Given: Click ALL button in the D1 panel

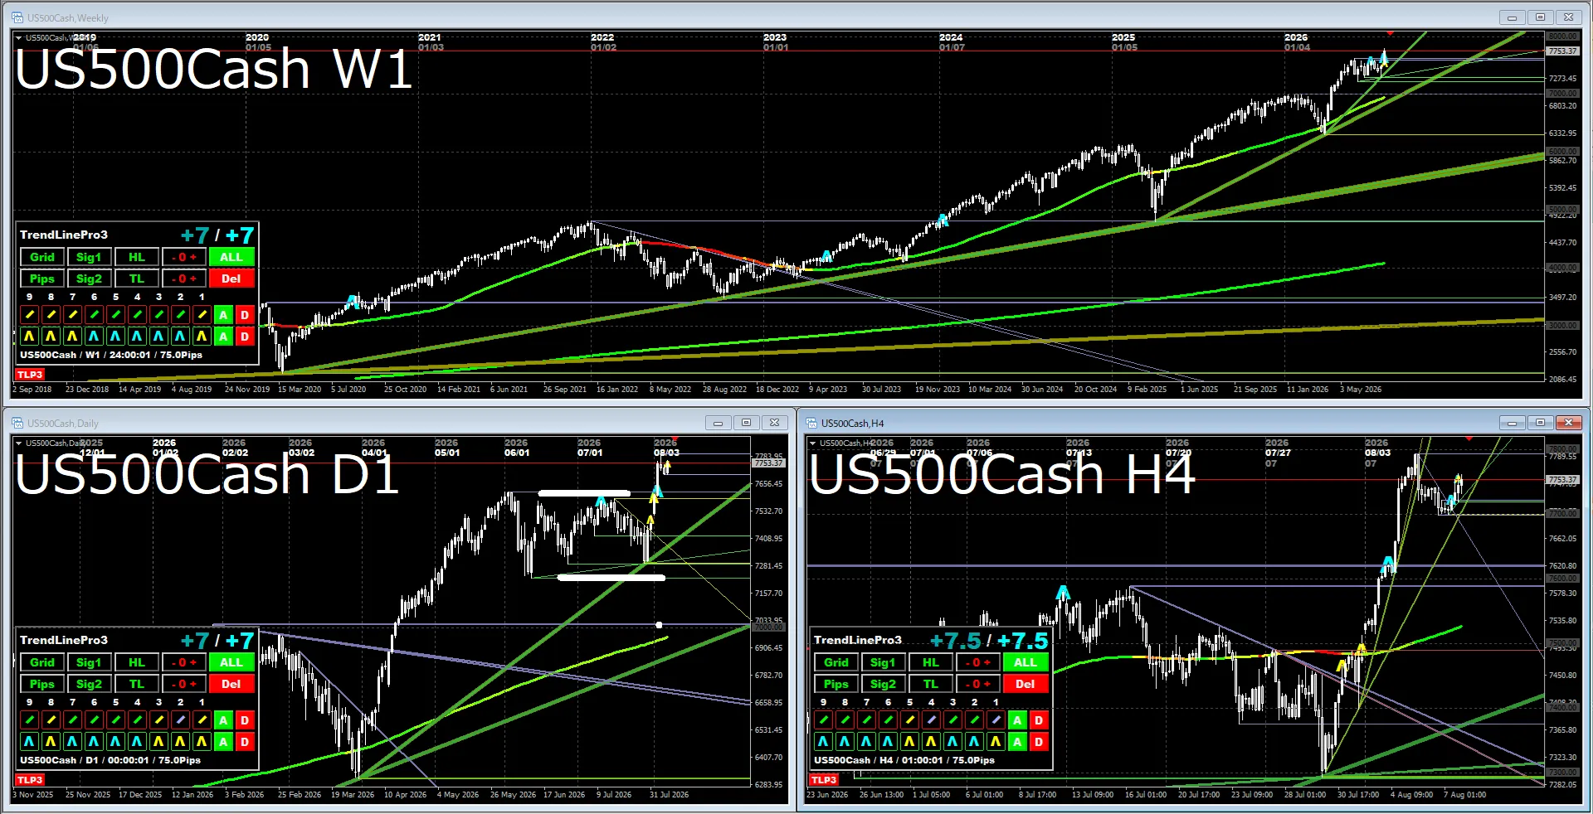Looking at the screenshot, I should [231, 662].
